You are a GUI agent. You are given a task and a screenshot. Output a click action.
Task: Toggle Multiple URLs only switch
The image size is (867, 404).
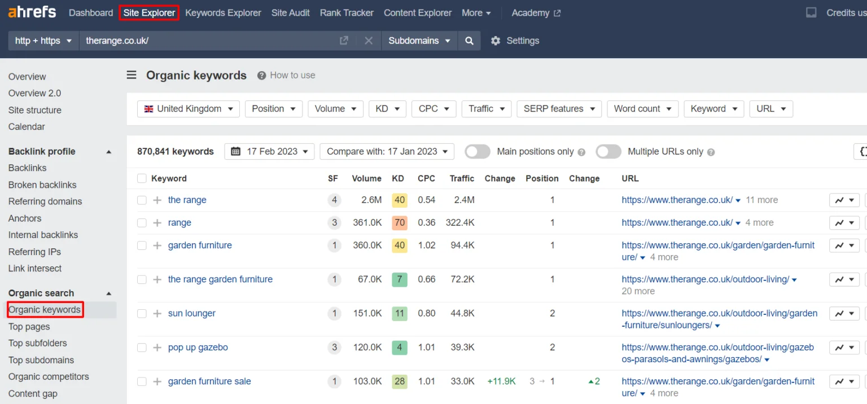608,152
